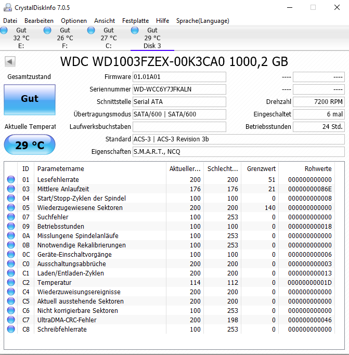Click the parameter name Nicht korrigierbare Sektoren
The image size is (349, 355).
pyautogui.click(x=77, y=311)
